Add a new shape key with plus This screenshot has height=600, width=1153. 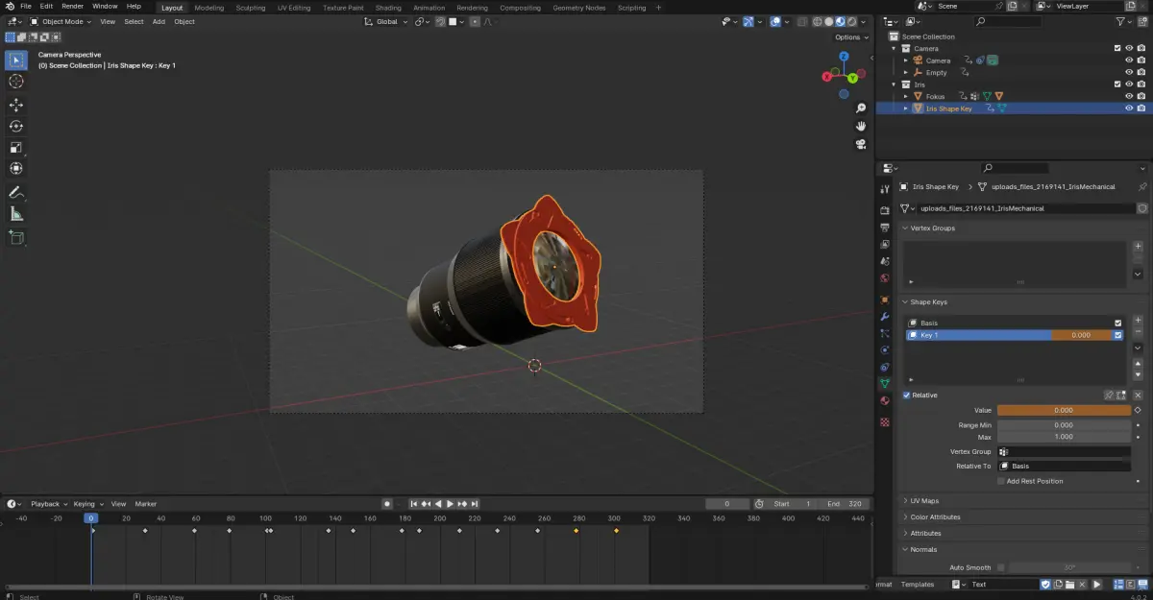pyautogui.click(x=1139, y=320)
